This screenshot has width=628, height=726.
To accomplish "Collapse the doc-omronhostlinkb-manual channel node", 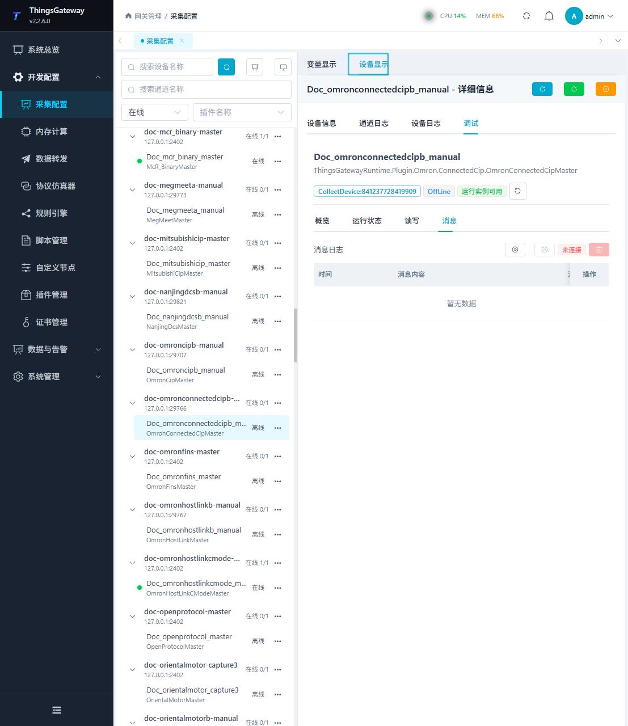I will (x=132, y=510).
